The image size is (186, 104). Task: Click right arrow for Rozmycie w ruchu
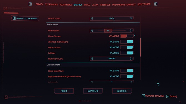point(131,58)
